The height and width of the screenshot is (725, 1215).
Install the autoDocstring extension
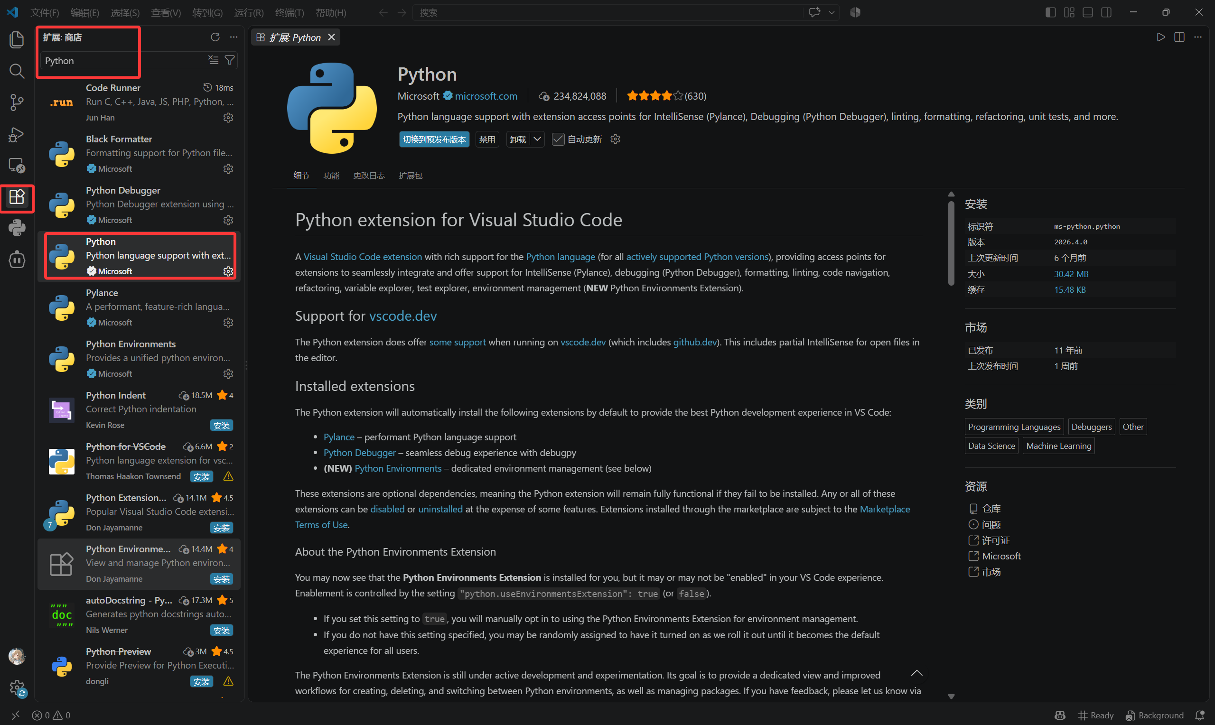pyautogui.click(x=221, y=631)
